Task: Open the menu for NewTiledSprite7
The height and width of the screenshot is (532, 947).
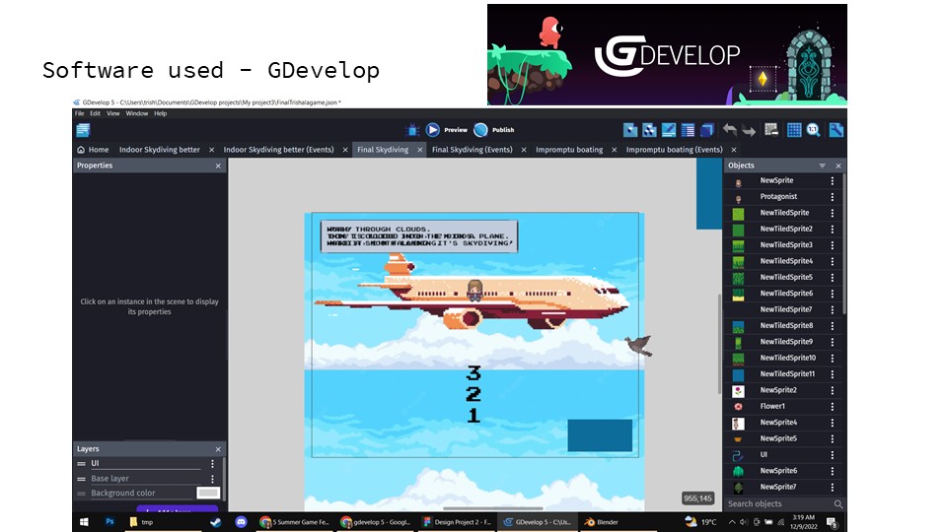Action: click(833, 309)
